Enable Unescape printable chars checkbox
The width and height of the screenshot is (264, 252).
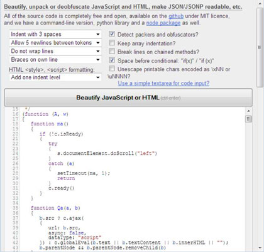point(112,69)
